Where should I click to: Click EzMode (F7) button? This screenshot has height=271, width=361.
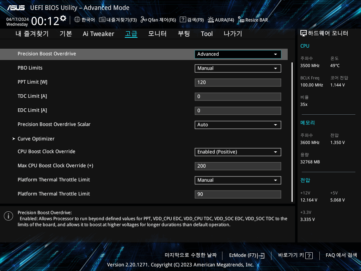coord(246,255)
